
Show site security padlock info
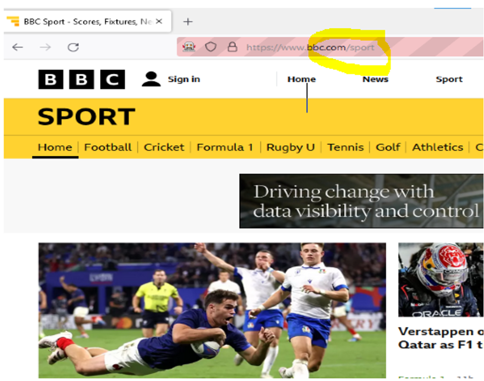point(232,47)
